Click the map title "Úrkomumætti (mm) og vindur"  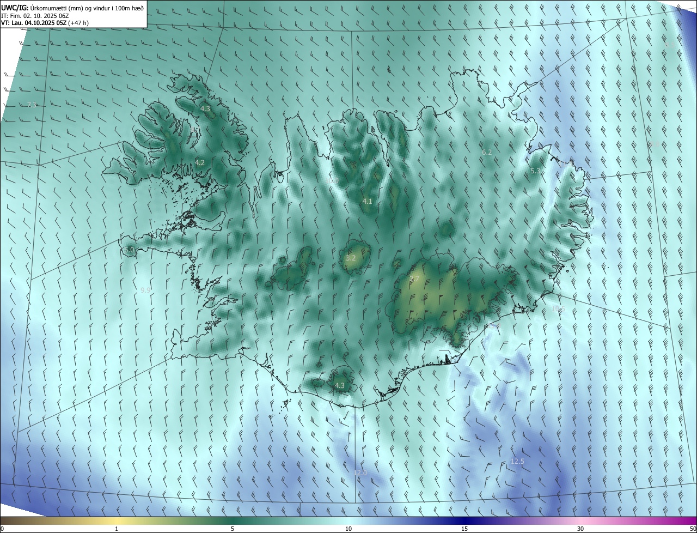(x=70, y=7)
